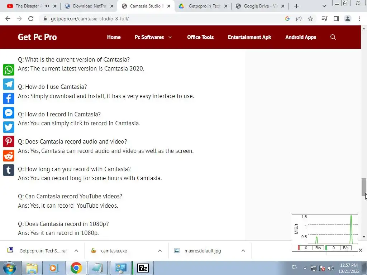Open Chrome three-dot menu
Image resolution: width=367 pixels, height=275 pixels.
click(x=359, y=19)
